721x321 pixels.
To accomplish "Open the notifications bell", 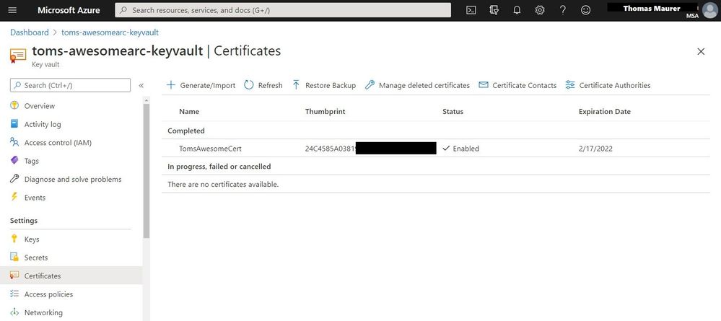I will (x=517, y=10).
